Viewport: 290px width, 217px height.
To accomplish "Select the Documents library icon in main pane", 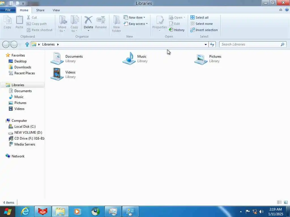I will coord(57,58).
